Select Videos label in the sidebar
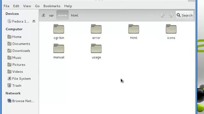The height and width of the screenshot is (114, 204). (x=18, y=72)
